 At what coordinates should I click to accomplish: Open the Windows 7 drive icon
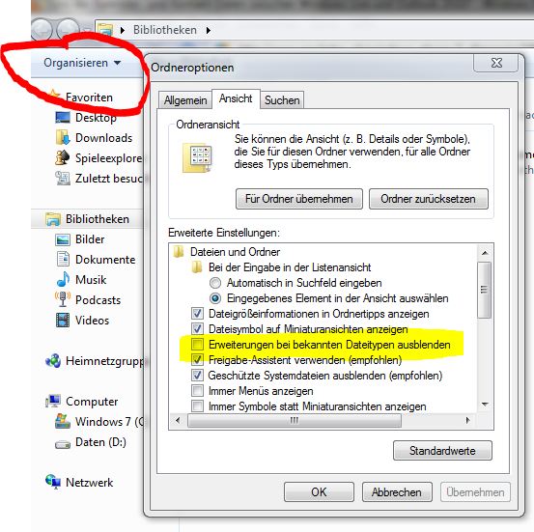63,421
